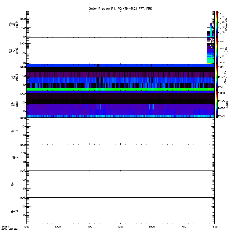229x244 pixels.
Task: Click the 1200 time axis label
Action: tap(27, 227)
